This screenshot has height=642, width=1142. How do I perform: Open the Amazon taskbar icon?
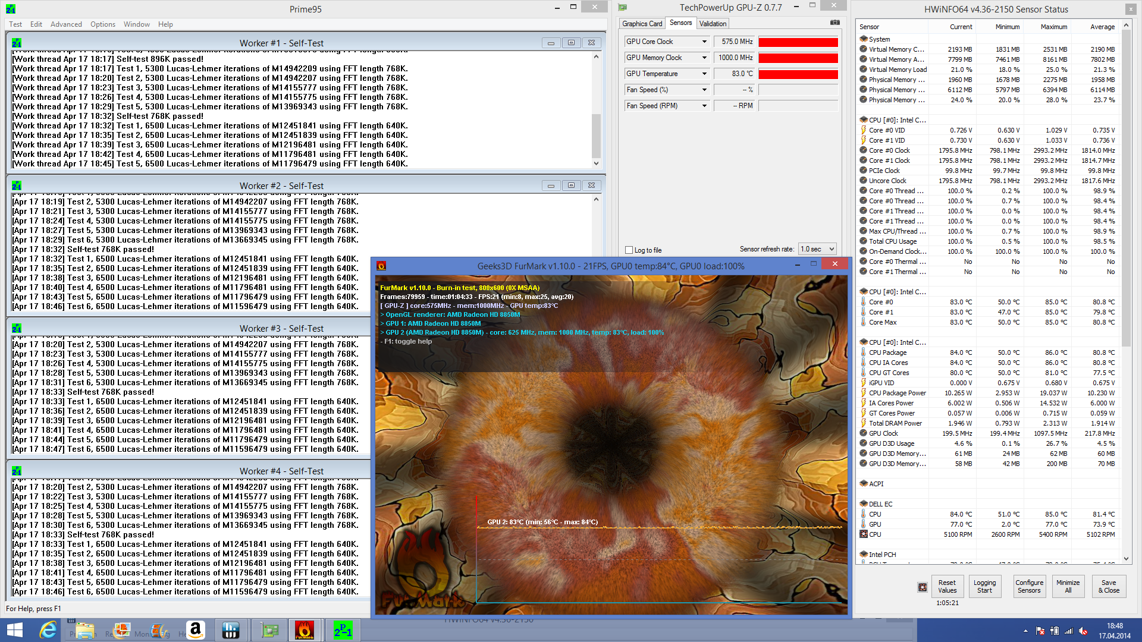pos(195,630)
